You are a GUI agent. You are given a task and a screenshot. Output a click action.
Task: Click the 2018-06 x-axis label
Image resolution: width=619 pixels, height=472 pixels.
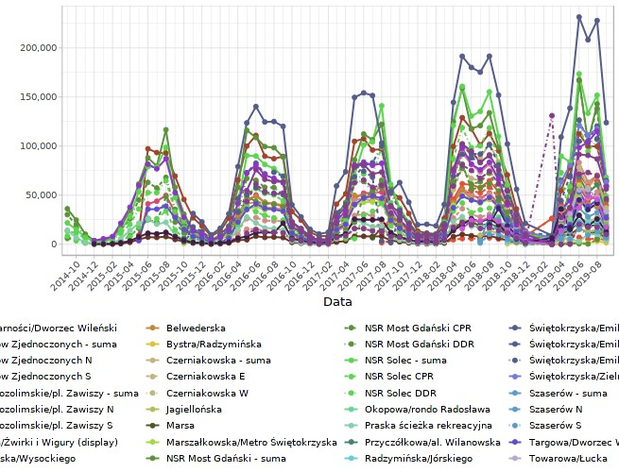(x=463, y=276)
